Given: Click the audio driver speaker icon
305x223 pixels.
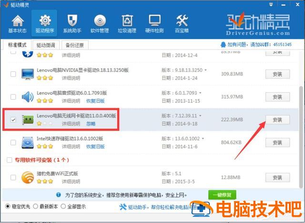Looking at the screenshot, I should pyautogui.click(x=28, y=97).
